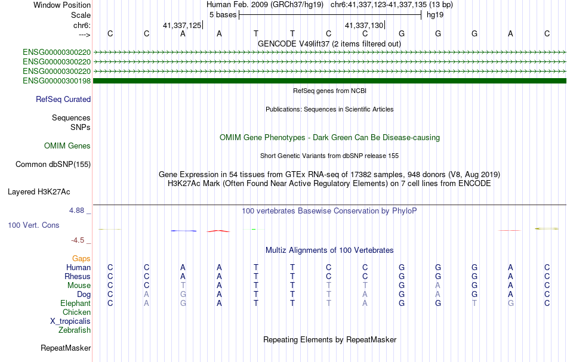Click 'Publications: Sequences in Scientific Articles' title

pos(329,110)
